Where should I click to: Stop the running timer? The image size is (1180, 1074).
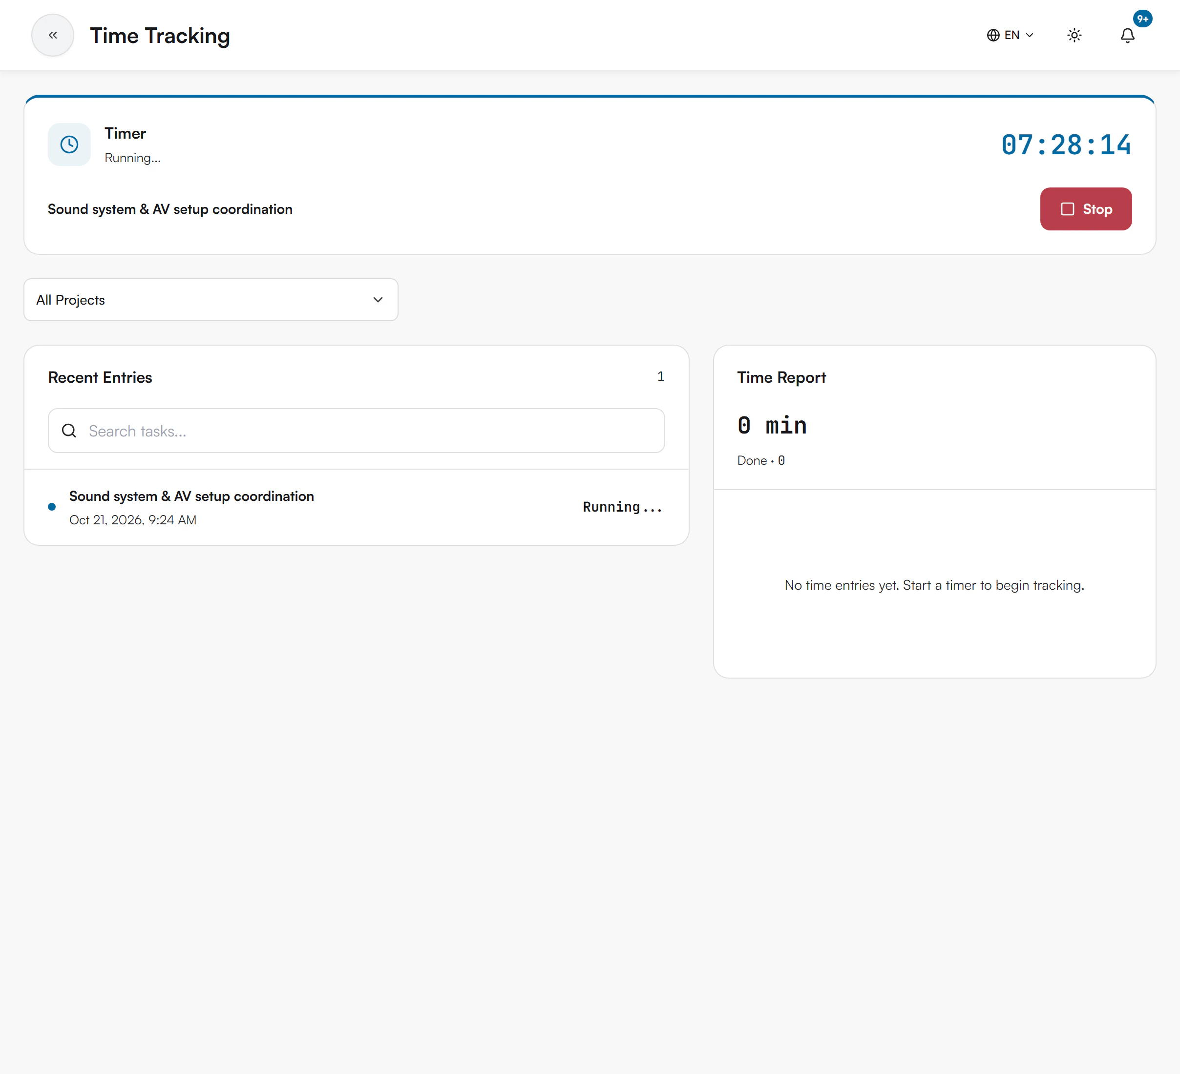1086,209
